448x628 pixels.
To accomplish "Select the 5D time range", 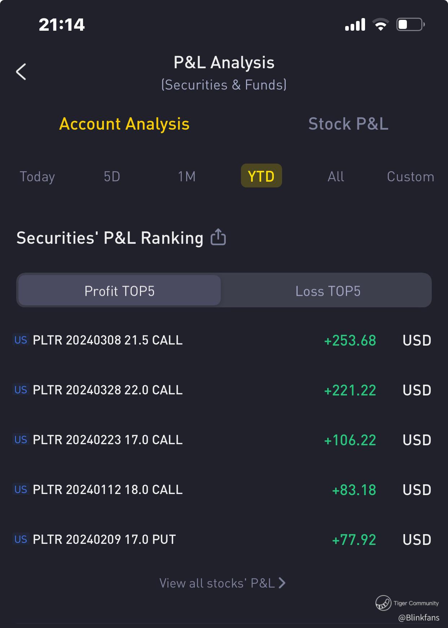I will (112, 177).
